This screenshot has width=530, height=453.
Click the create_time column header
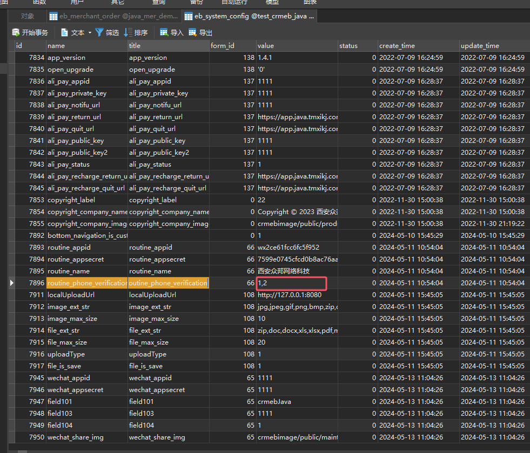click(419, 45)
